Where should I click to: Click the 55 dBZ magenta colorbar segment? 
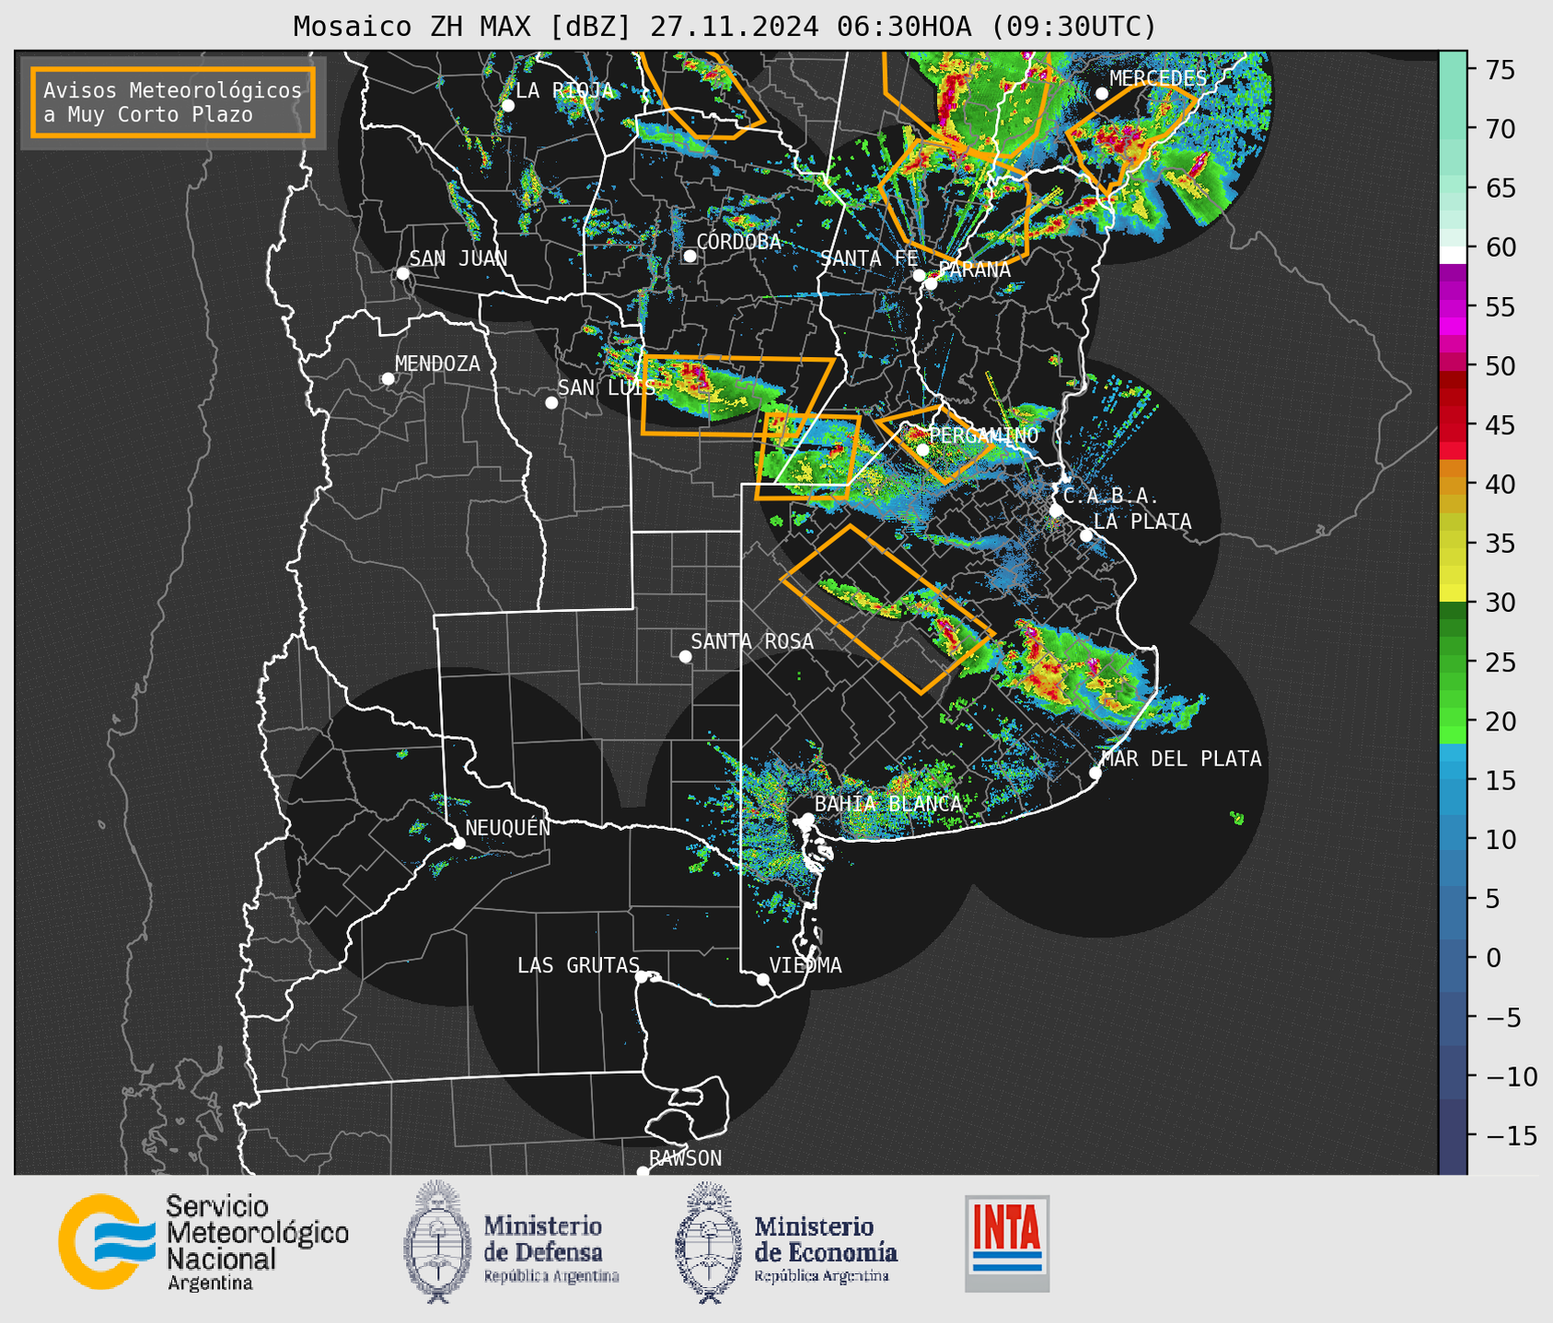[1453, 306]
